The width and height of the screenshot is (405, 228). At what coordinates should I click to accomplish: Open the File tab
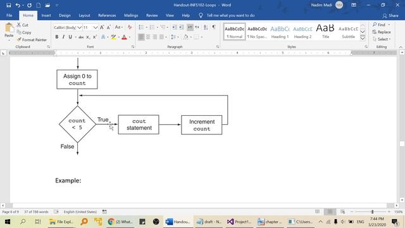(9, 15)
